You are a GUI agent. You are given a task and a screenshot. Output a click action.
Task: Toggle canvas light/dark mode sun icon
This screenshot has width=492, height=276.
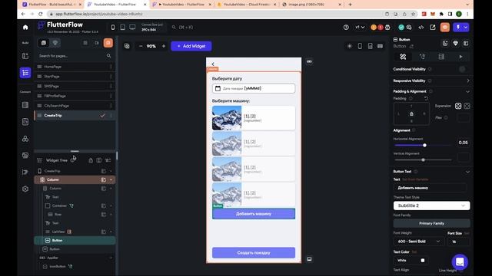[x=349, y=46]
